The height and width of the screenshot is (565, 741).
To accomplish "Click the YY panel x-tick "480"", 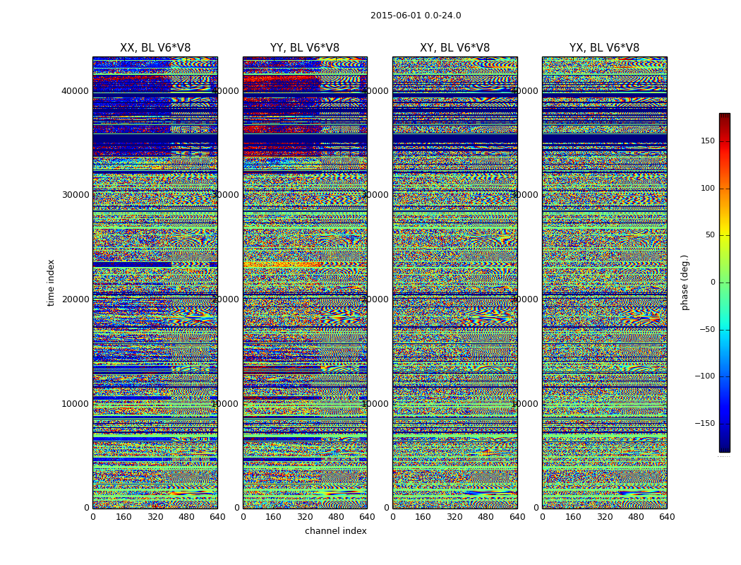I will [336, 517].
